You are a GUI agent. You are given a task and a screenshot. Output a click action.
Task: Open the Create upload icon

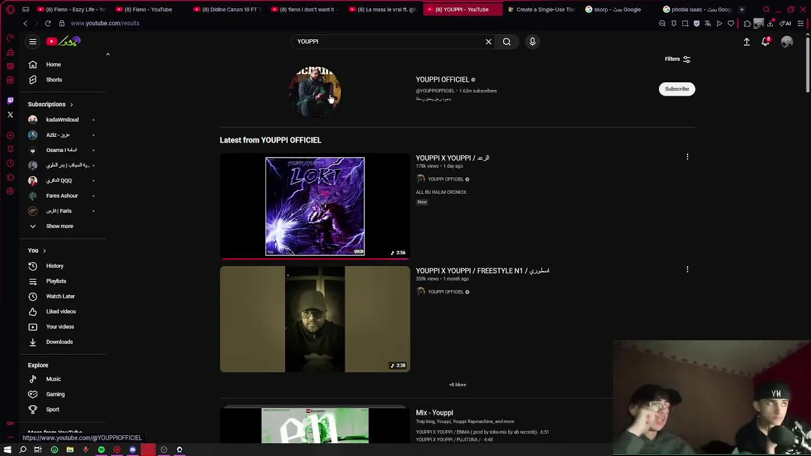click(746, 42)
